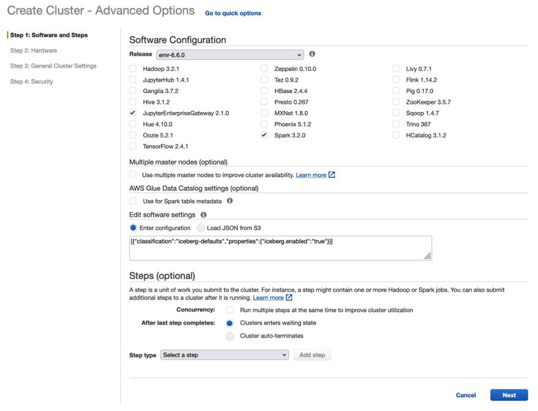Image resolution: width=538 pixels, height=411 pixels.
Task: Uncheck Spark 3.2.0
Action: coord(264,135)
